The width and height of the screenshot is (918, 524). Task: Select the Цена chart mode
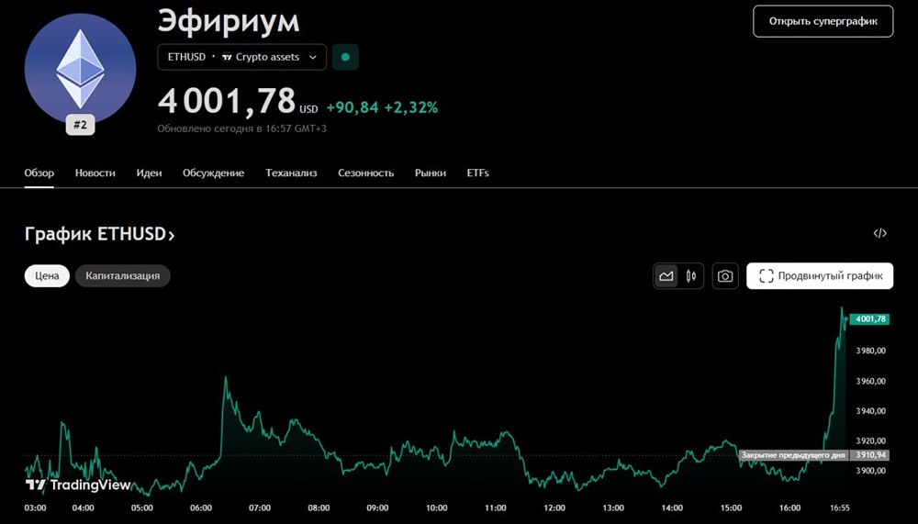pos(47,275)
